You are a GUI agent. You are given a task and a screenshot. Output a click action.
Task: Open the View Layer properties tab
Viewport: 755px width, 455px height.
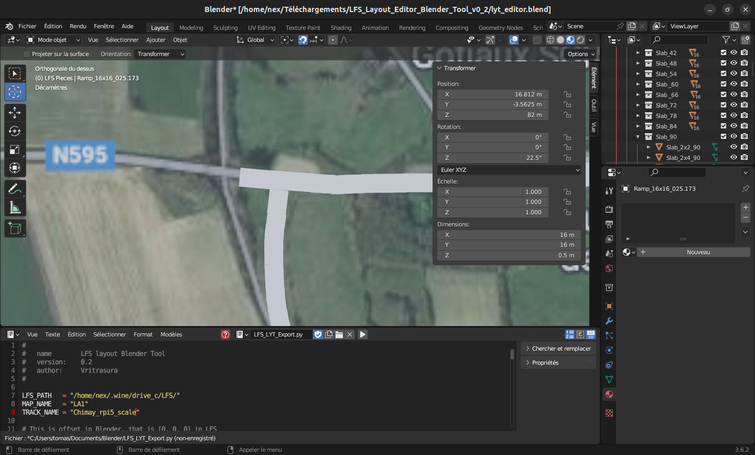pos(609,239)
